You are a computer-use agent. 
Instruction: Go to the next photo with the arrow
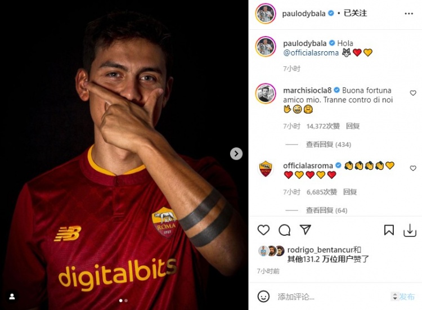pos(236,154)
